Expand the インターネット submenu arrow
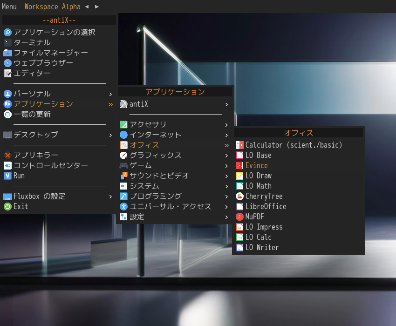The height and width of the screenshot is (326, 396). pyautogui.click(x=226, y=136)
